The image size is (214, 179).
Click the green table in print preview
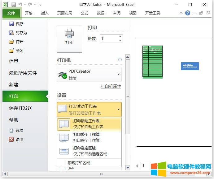152,62
